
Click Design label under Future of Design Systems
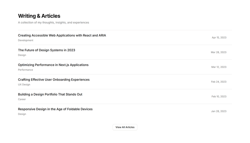(22, 55)
